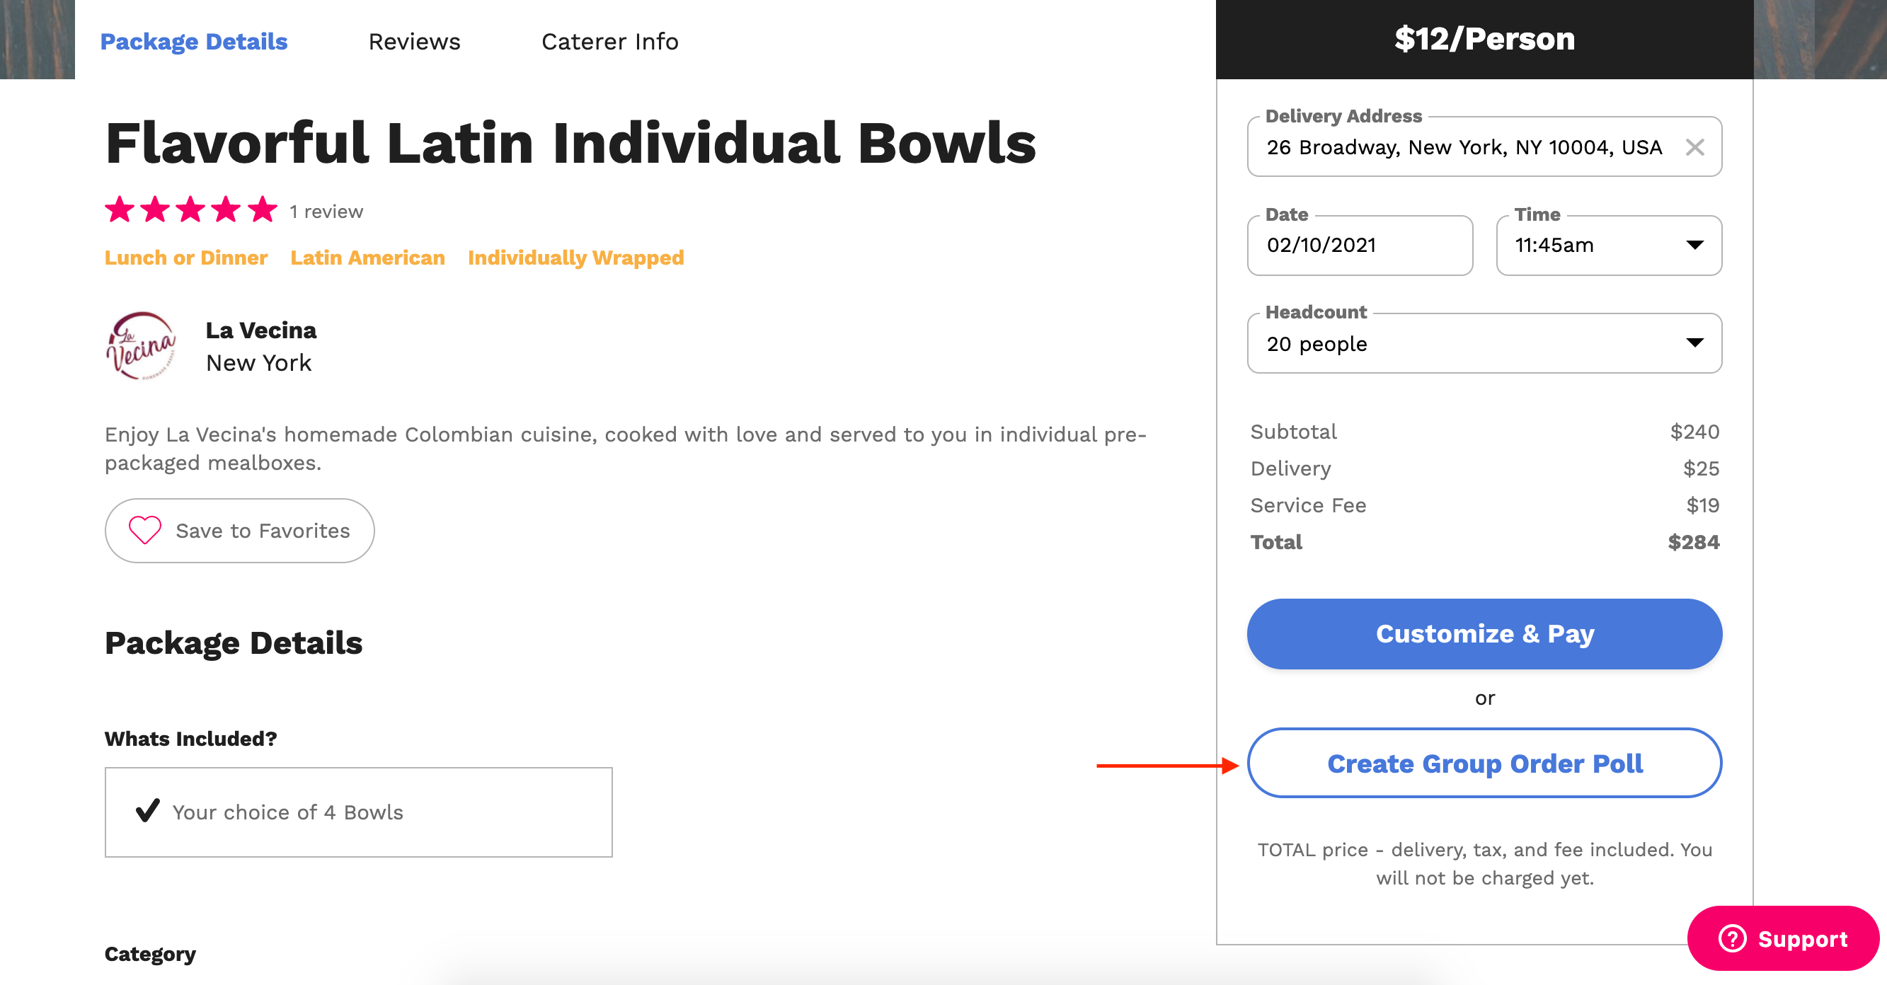The image size is (1887, 985).
Task: Click the Save to Favorites button
Action: [239, 531]
